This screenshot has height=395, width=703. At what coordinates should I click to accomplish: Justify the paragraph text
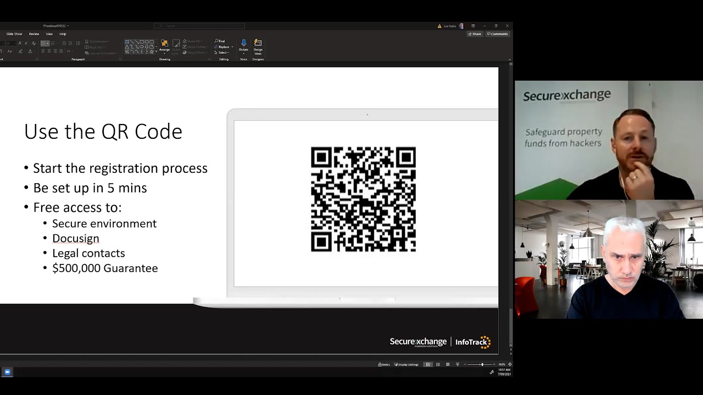pos(61,51)
